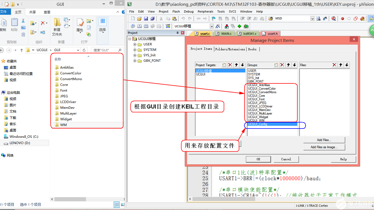Go up one folder level in Explorer

coord(22,50)
